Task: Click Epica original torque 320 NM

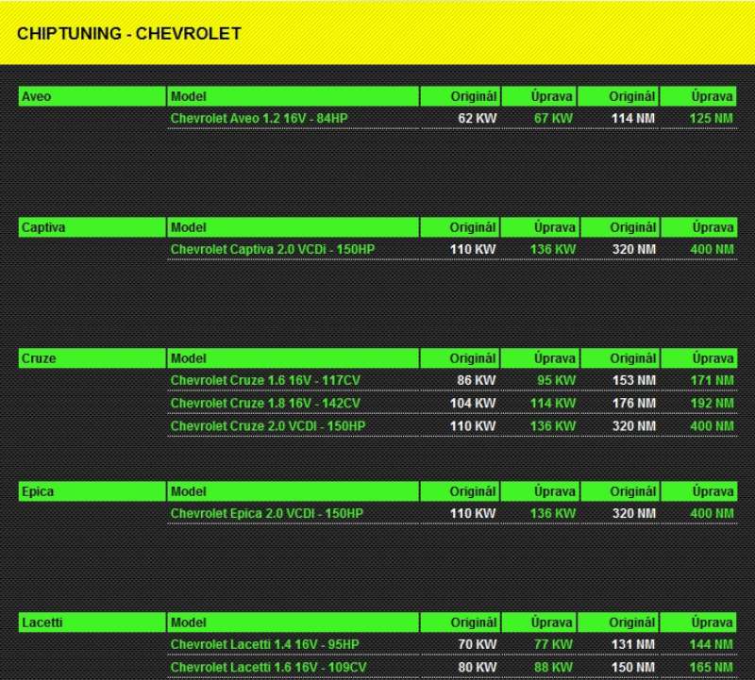Action: point(634,513)
